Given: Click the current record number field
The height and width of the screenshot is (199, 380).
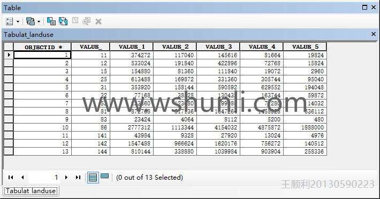Looking at the screenshot, I should click(44, 178).
